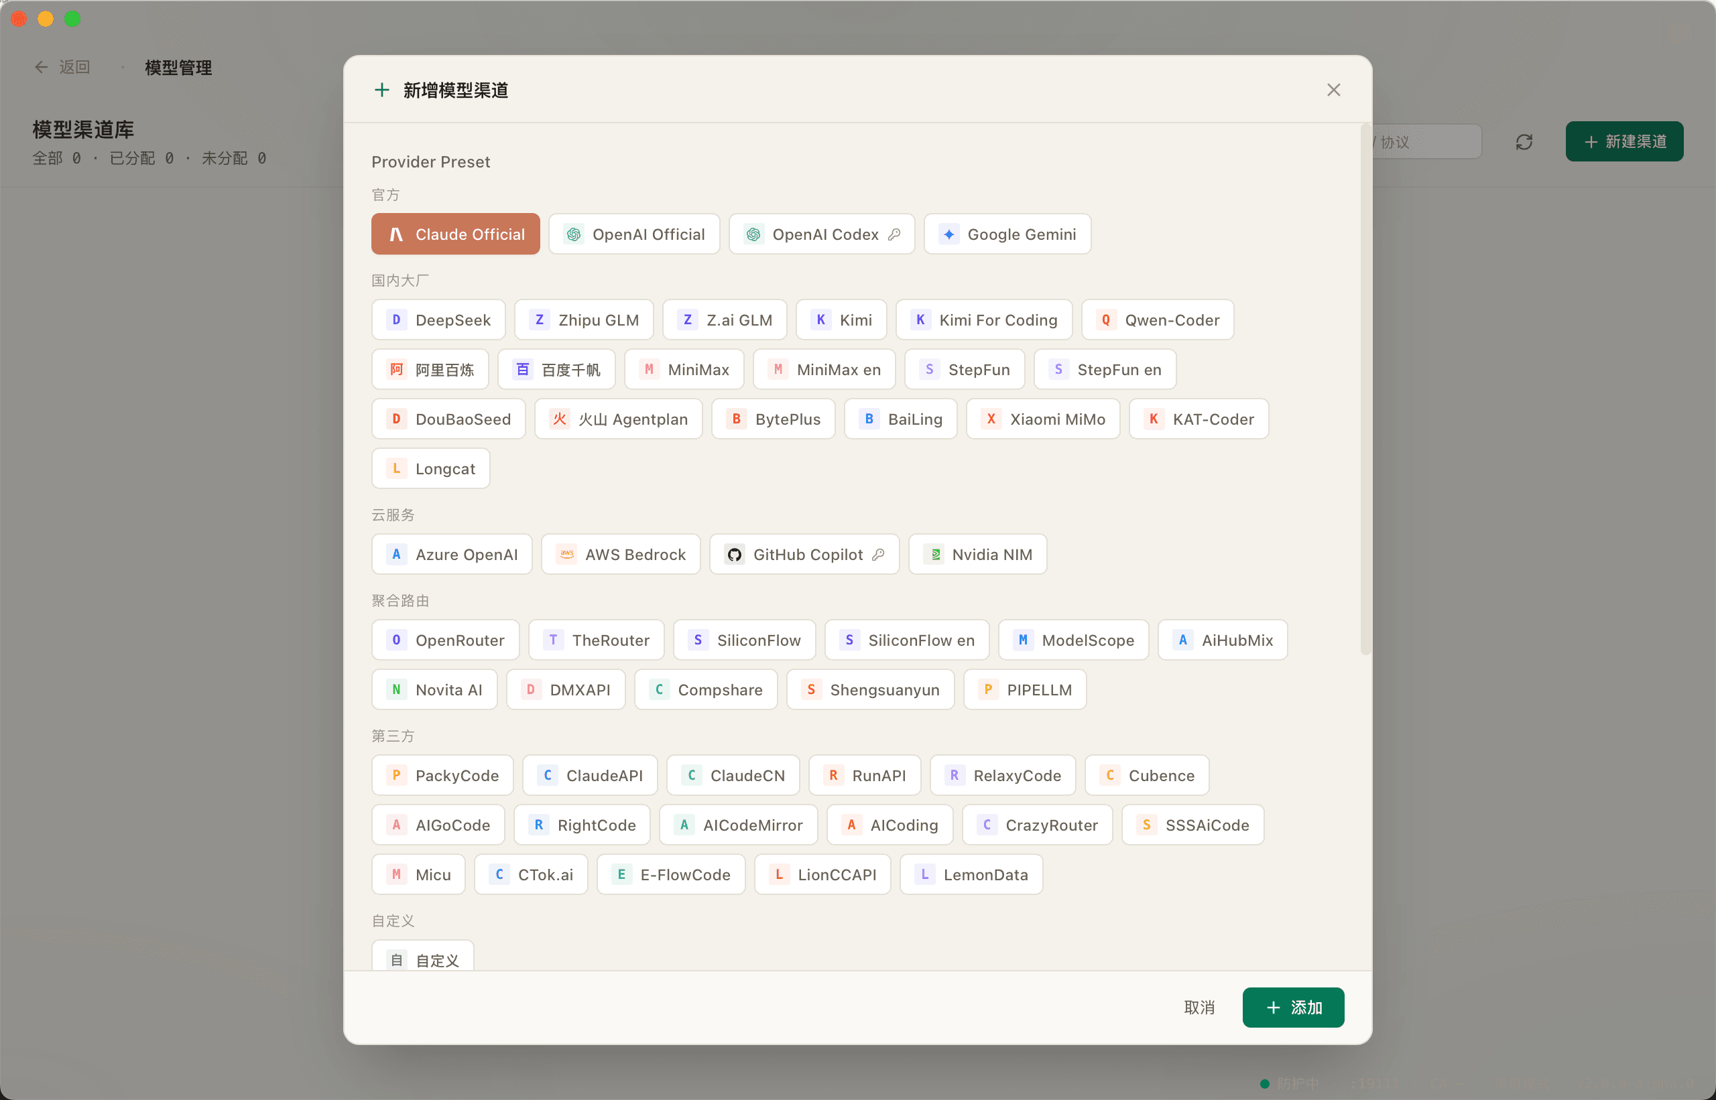
Task: Click the dialog's vertical scrollbar
Action: coord(1365,389)
